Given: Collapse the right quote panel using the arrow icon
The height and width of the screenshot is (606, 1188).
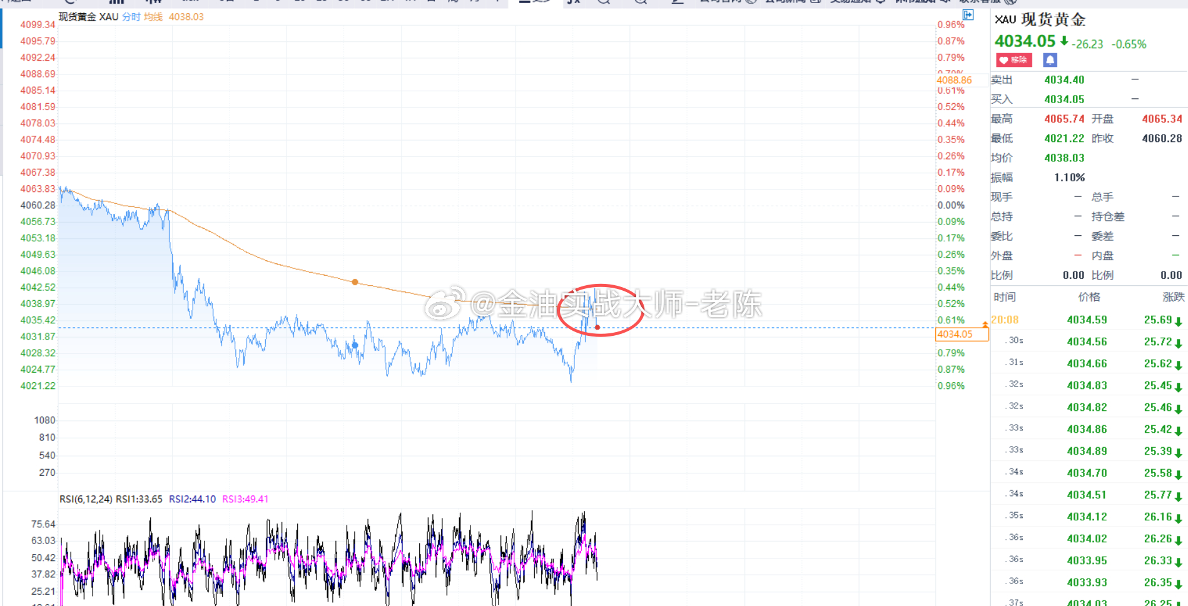Looking at the screenshot, I should tap(968, 15).
